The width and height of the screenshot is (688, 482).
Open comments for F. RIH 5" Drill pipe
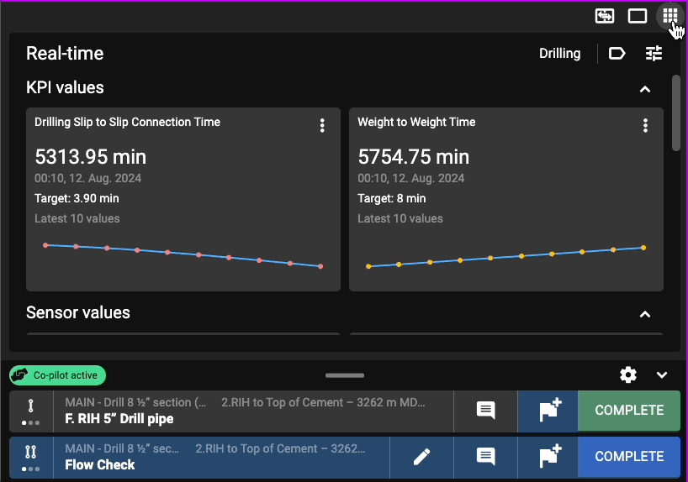[x=485, y=411]
